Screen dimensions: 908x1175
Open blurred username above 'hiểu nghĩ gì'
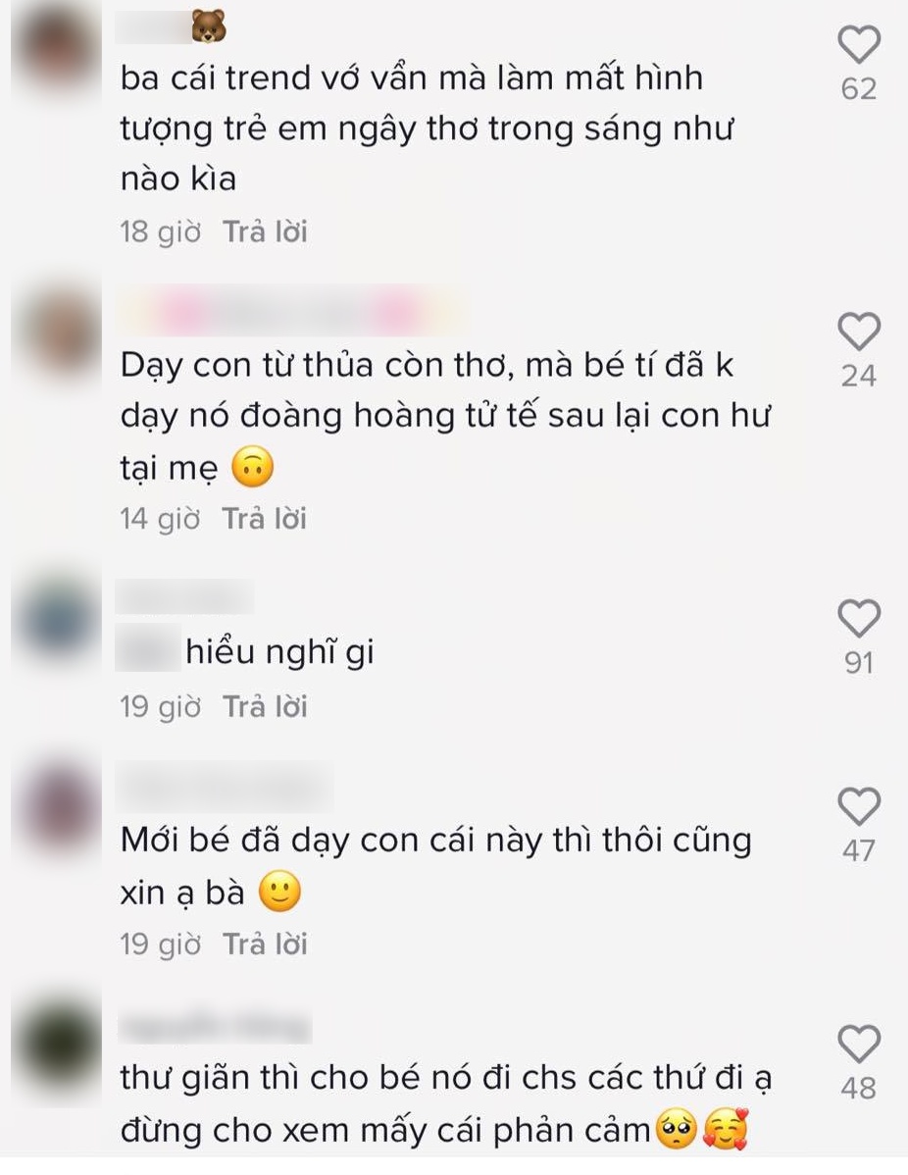point(185,597)
